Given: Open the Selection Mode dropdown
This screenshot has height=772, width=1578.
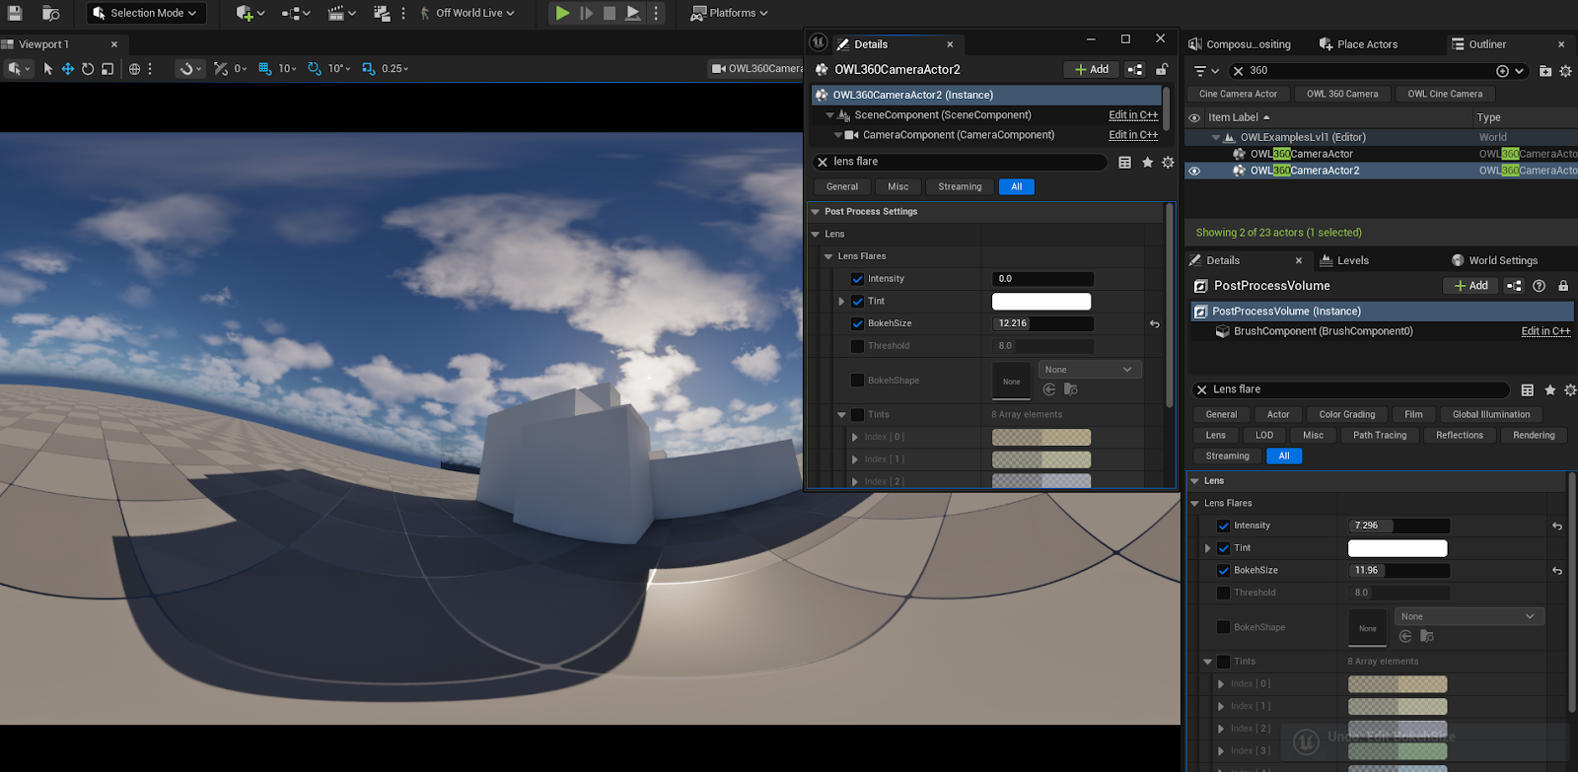Looking at the screenshot, I should pyautogui.click(x=146, y=13).
